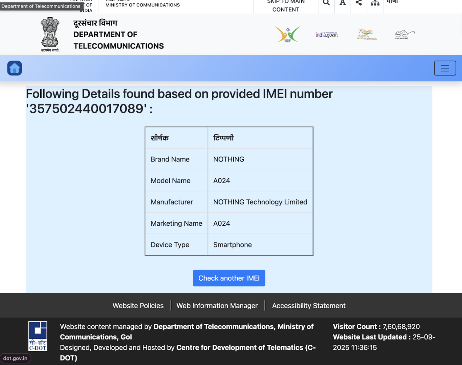The height and width of the screenshot is (365, 462).
Task: Click the Azadi Ka Amrit Mahotsav logo
Action: pos(366,34)
